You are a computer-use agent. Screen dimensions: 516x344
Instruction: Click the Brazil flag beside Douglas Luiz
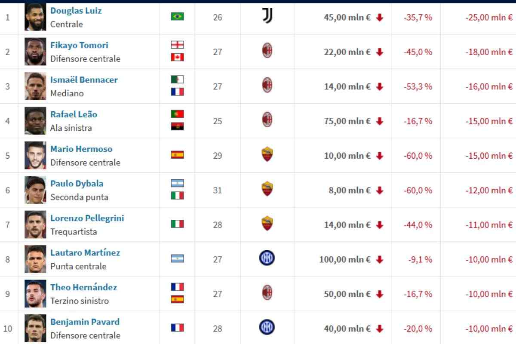(x=177, y=16)
